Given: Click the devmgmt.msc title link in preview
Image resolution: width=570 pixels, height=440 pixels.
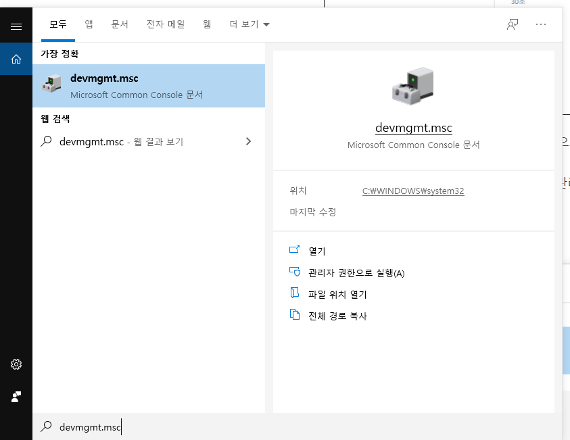Looking at the screenshot, I should pyautogui.click(x=414, y=128).
